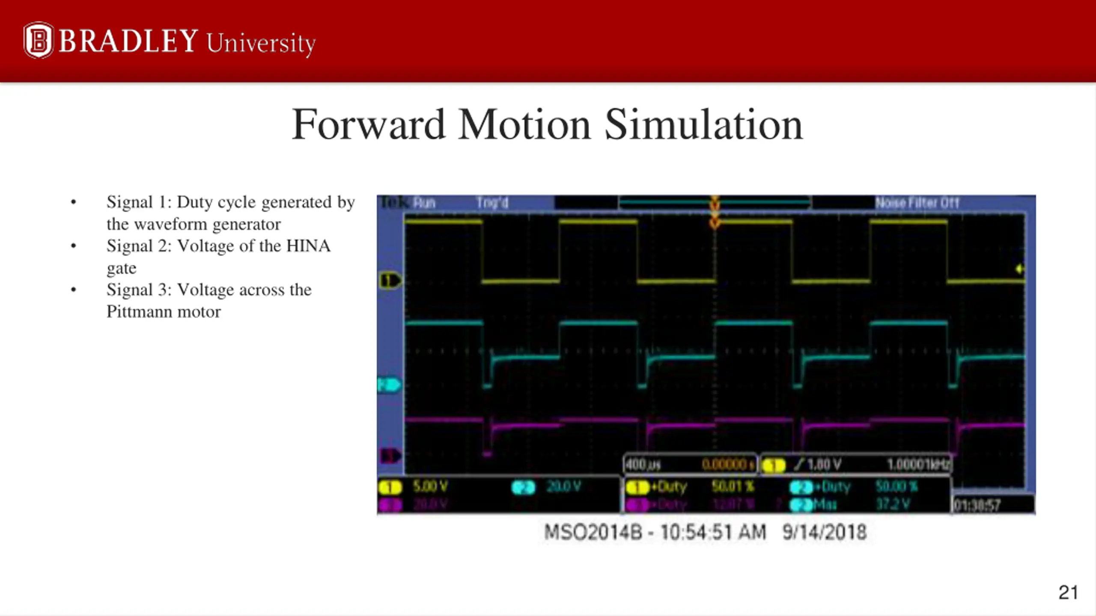Click the "50.00 %" channel 2 duty value
The height and width of the screenshot is (616, 1096).
pyautogui.click(x=897, y=486)
